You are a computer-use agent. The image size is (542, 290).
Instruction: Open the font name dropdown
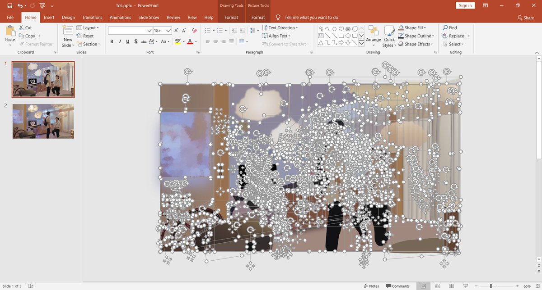149,31
